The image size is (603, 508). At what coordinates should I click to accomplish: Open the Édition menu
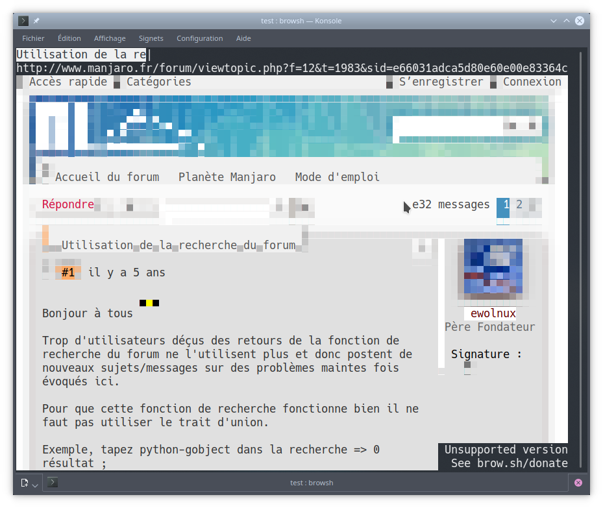click(69, 38)
